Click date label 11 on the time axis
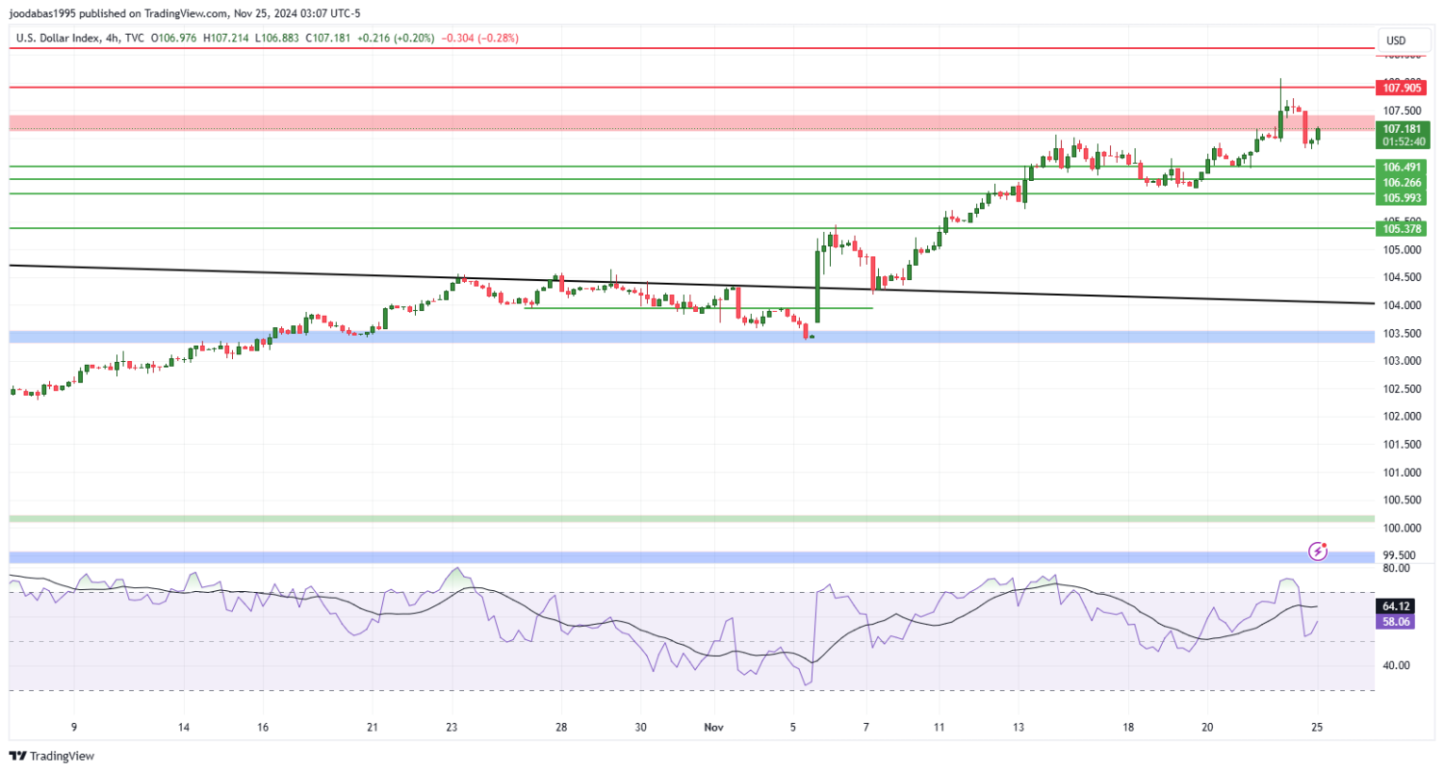This screenshot has height=772, width=1444. [x=940, y=727]
